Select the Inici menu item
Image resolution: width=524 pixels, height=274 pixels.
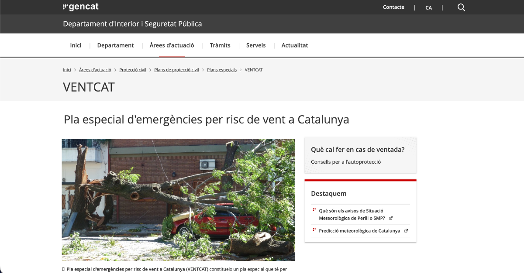[x=76, y=45]
